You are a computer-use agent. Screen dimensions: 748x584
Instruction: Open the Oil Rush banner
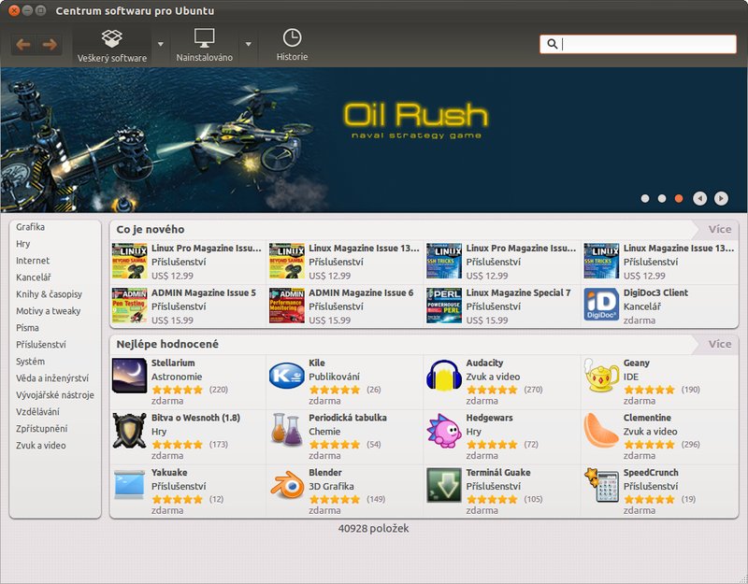374,139
